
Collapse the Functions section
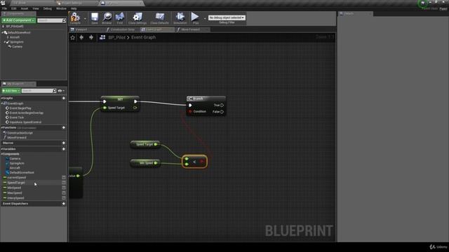point(1,127)
